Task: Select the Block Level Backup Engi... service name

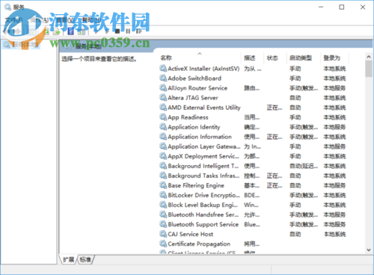Action: (x=203, y=205)
